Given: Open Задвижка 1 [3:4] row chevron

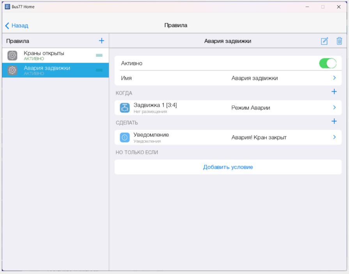Looking at the screenshot, I should 334,107.
